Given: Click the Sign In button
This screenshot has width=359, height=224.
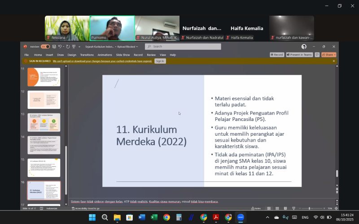Looking at the screenshot, I should click(160, 61).
